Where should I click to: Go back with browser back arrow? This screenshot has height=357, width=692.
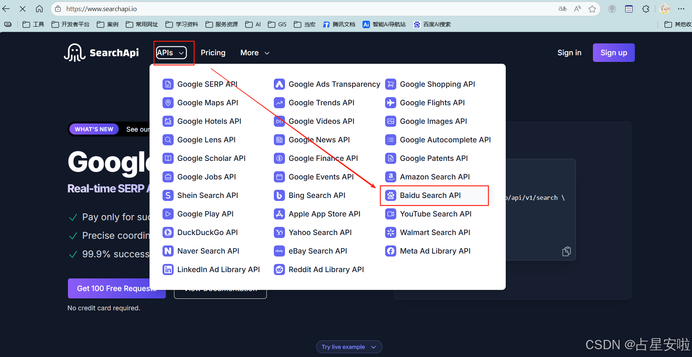coord(6,9)
